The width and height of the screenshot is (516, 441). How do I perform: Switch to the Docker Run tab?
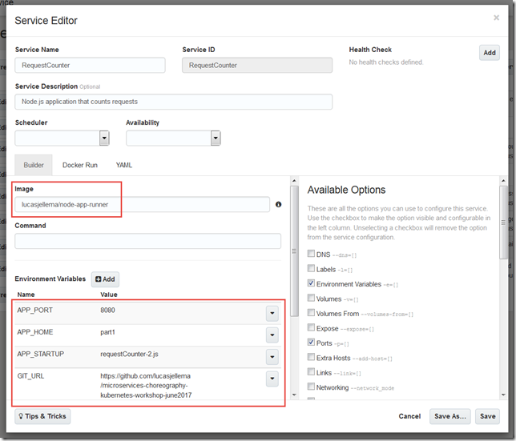[79, 165]
